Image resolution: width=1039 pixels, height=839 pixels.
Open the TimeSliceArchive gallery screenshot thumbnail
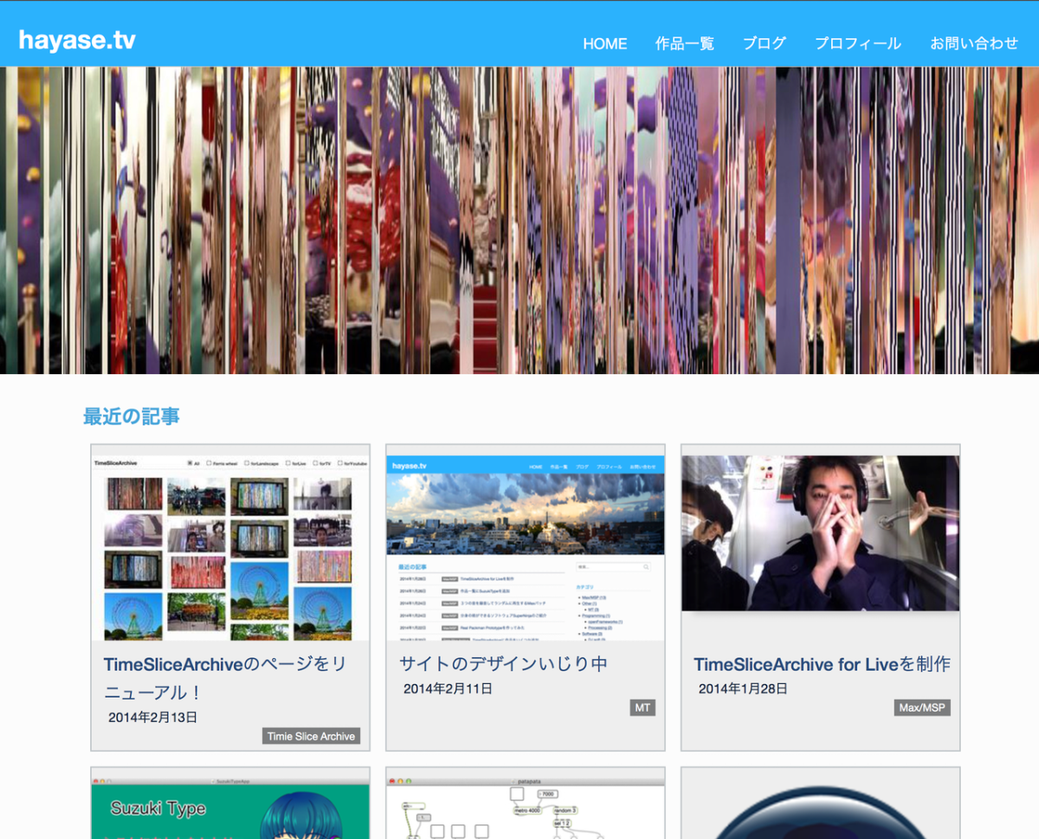[x=230, y=548]
